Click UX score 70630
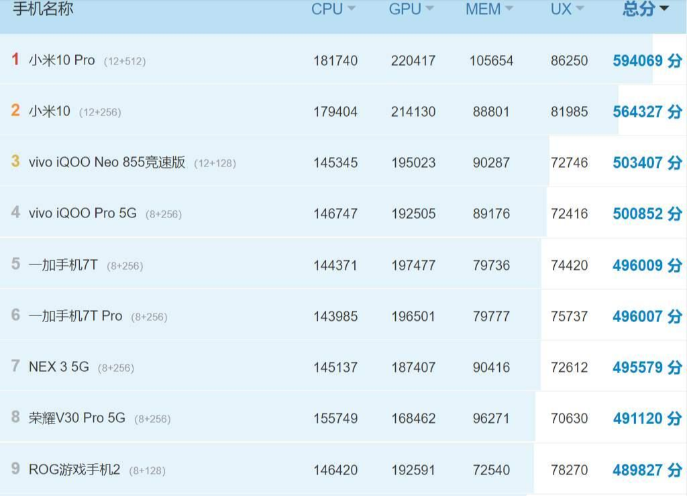Image resolution: width=687 pixels, height=496 pixels. (x=569, y=418)
